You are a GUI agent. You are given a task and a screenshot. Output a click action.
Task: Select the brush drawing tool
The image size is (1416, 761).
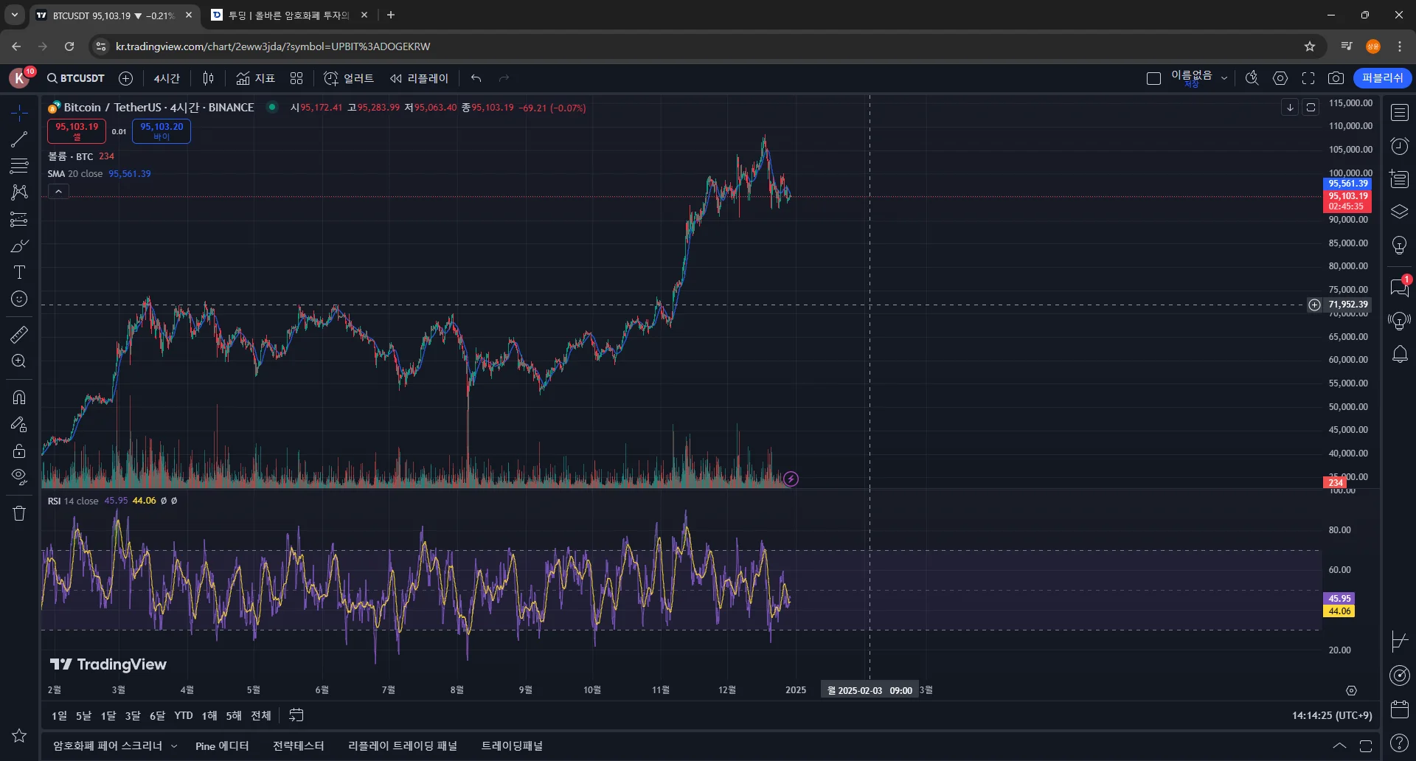pos(19,246)
